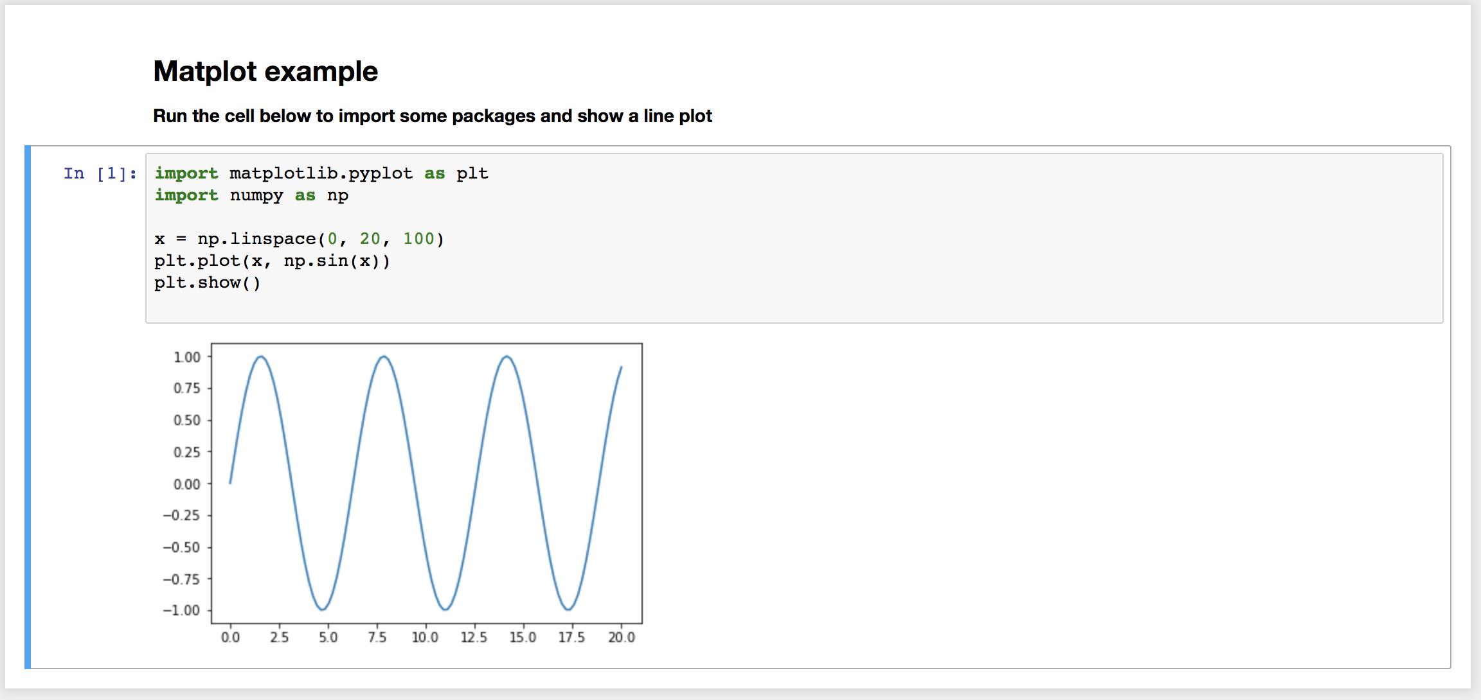Click the plt.show() code line
The height and width of the screenshot is (700, 1481).
[x=207, y=283]
